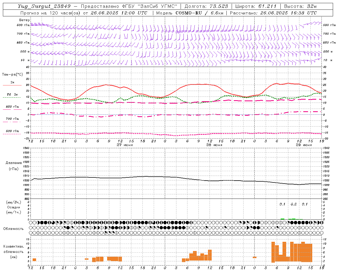Click the (км) unit label
The image size is (337, 270).
point(14,257)
